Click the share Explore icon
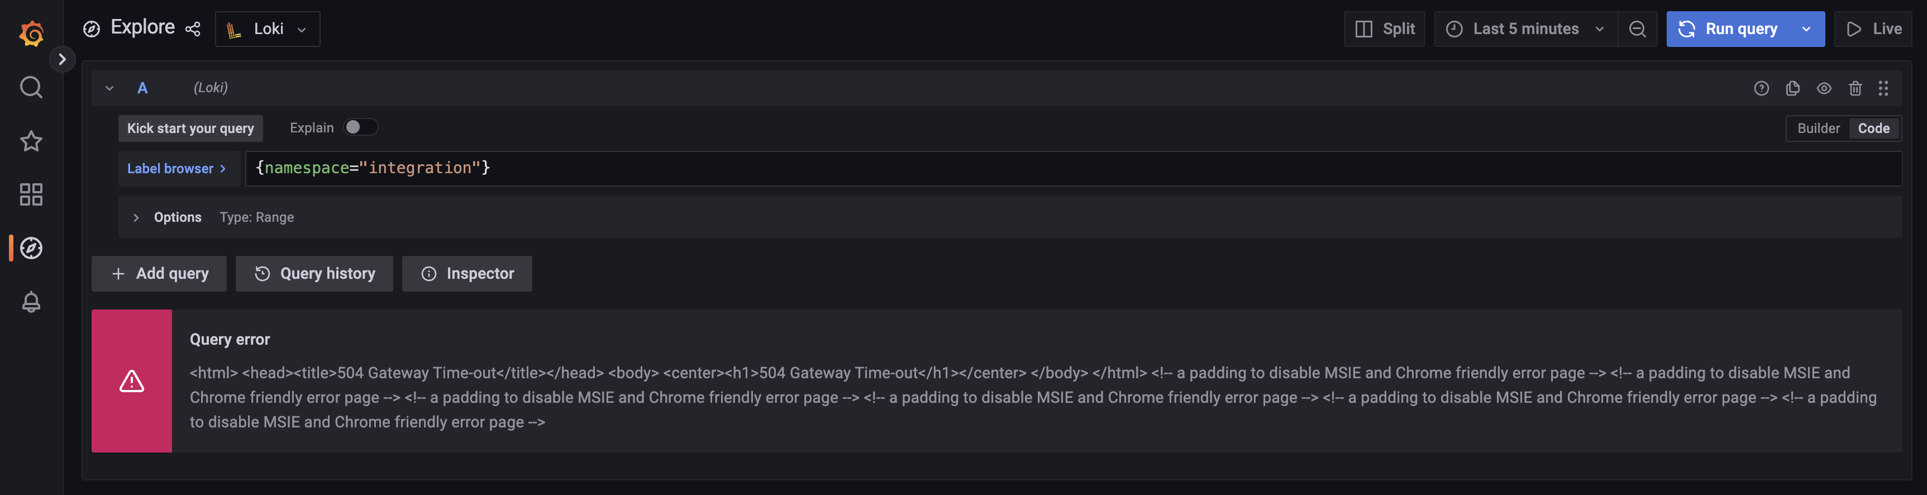The width and height of the screenshot is (1927, 495). pos(193,28)
